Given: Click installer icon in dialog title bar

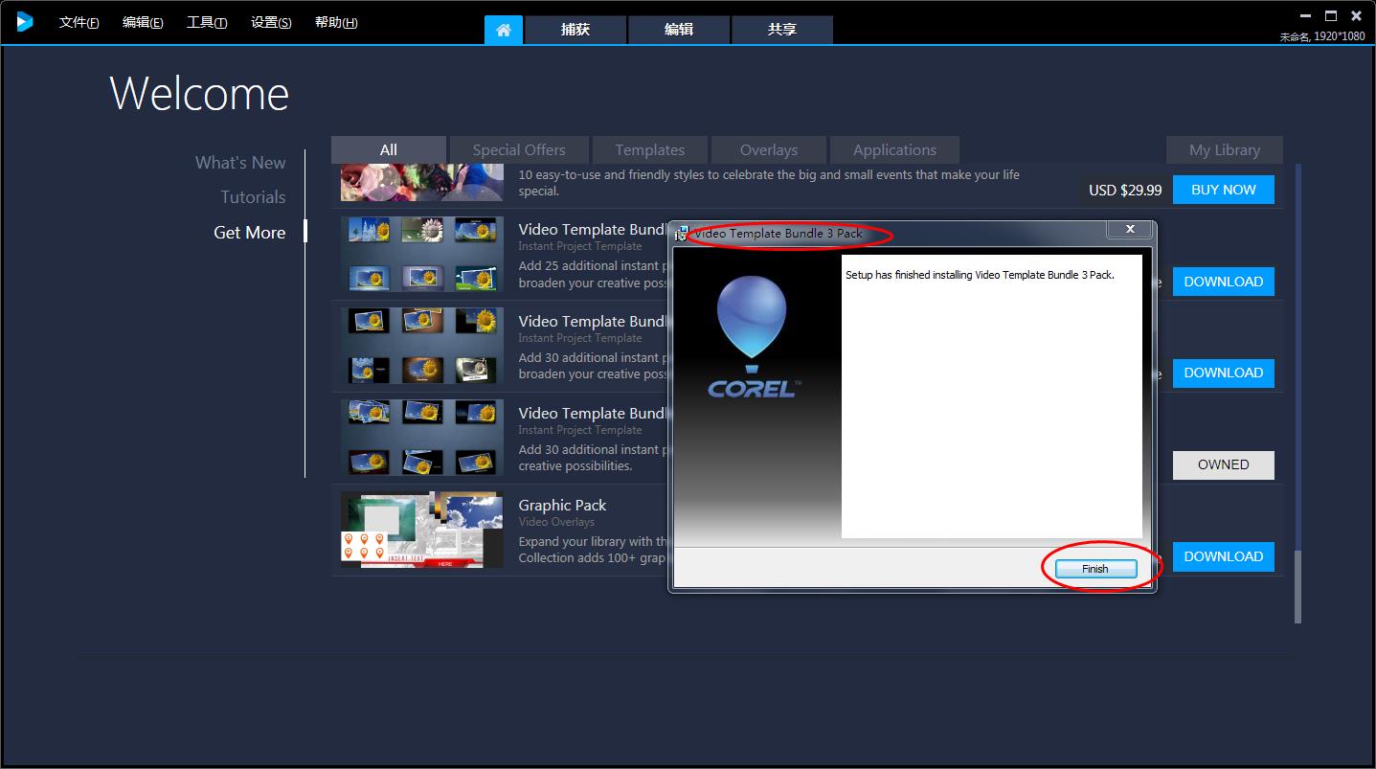Looking at the screenshot, I should coord(681,233).
